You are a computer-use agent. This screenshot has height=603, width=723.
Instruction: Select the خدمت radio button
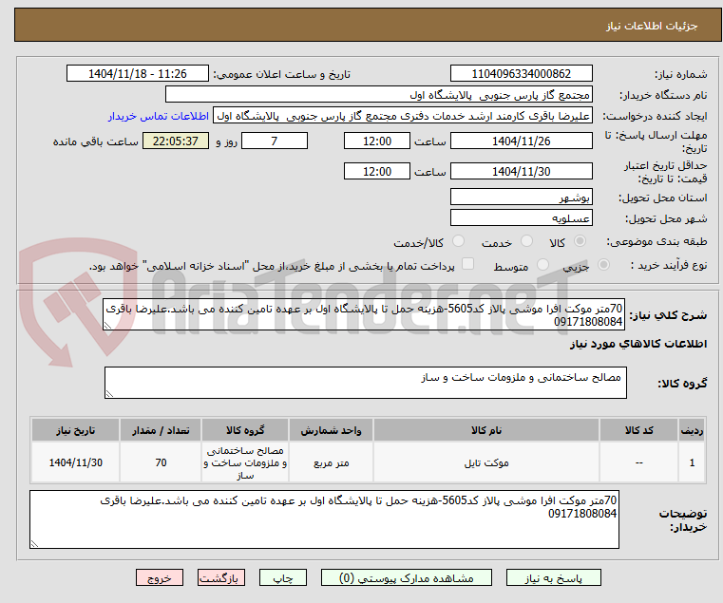coord(526,241)
